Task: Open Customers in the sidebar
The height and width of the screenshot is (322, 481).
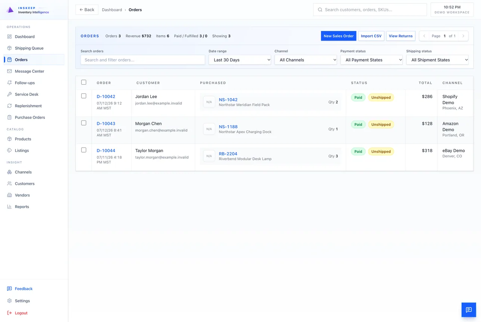Action: [34, 184]
